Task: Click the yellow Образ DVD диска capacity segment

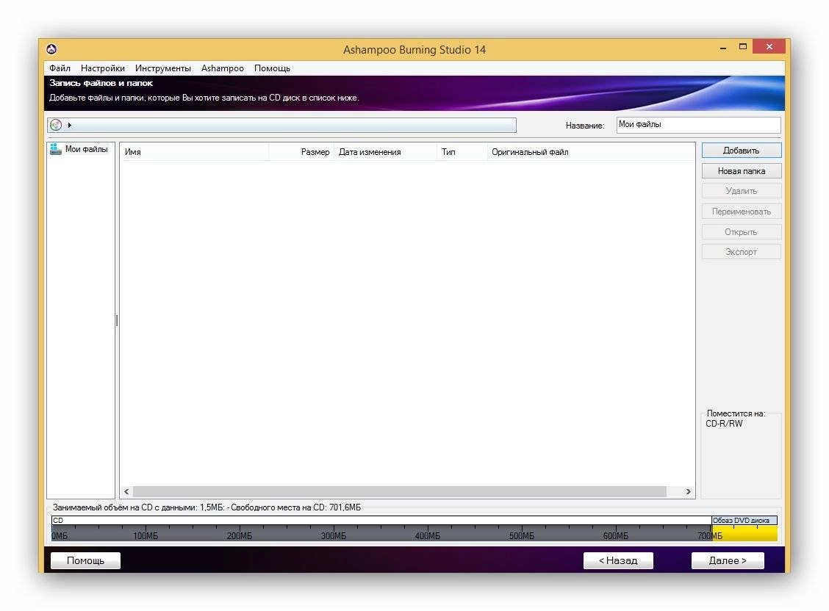Action: pyautogui.click(x=744, y=533)
